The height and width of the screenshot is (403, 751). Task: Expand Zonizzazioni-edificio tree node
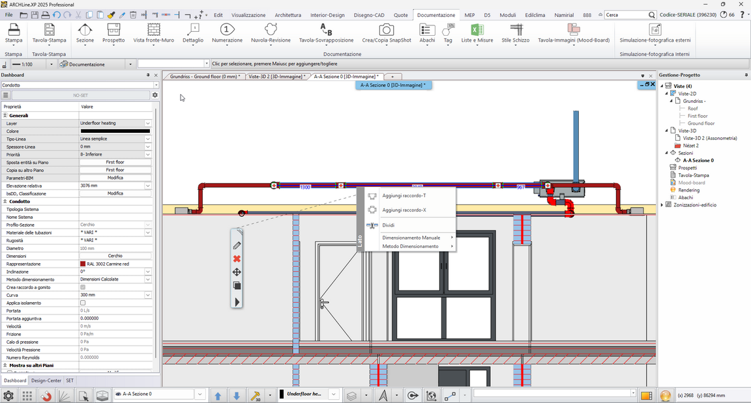click(662, 205)
